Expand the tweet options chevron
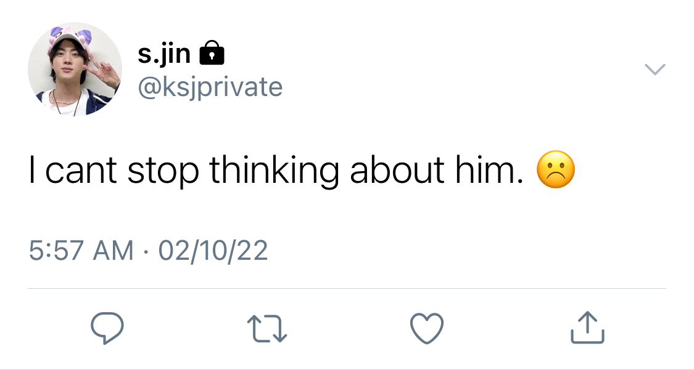 [655, 70]
